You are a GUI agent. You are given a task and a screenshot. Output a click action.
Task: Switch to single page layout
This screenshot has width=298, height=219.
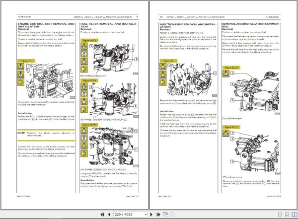pos(280,215)
